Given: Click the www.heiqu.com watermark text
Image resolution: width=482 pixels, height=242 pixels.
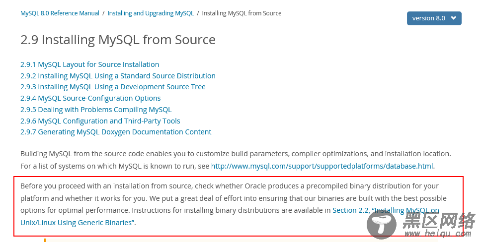Looking at the screenshot, I should (437, 234).
